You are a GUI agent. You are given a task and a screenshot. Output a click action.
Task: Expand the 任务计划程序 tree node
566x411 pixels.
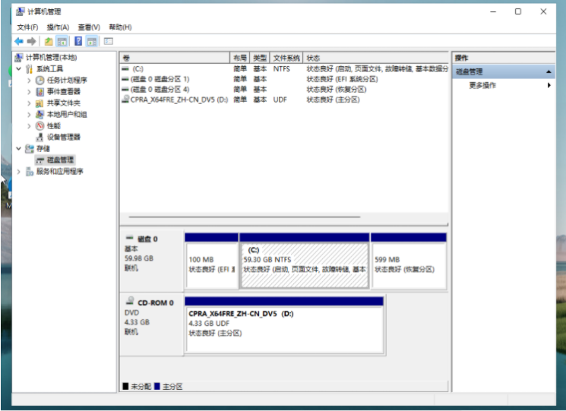[30, 80]
